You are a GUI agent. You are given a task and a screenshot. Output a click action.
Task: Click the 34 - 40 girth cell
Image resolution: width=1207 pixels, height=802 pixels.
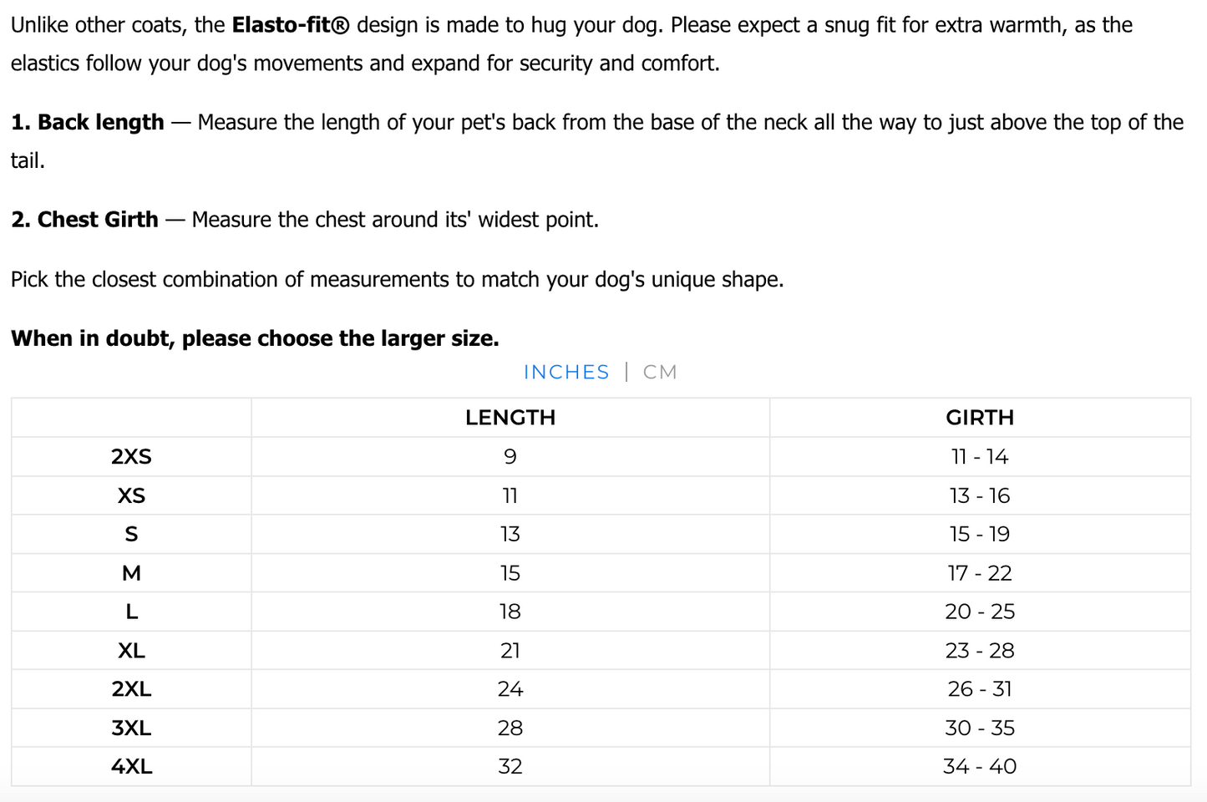coord(980,767)
